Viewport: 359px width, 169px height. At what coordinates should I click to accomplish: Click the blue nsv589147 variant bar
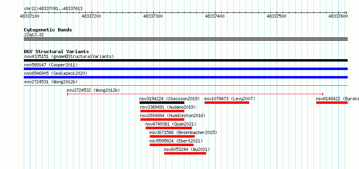click(186, 69)
